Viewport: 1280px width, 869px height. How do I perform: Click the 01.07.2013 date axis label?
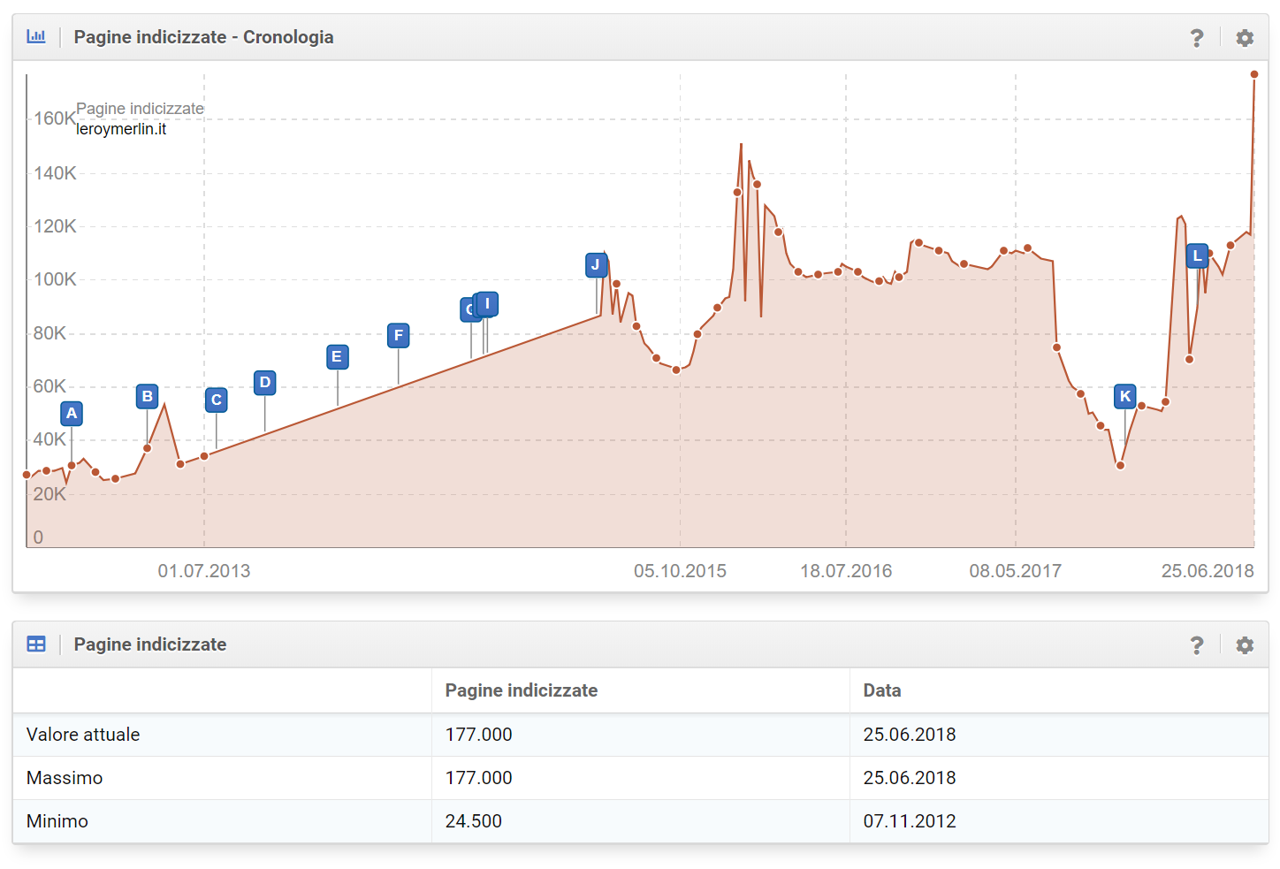tap(204, 571)
